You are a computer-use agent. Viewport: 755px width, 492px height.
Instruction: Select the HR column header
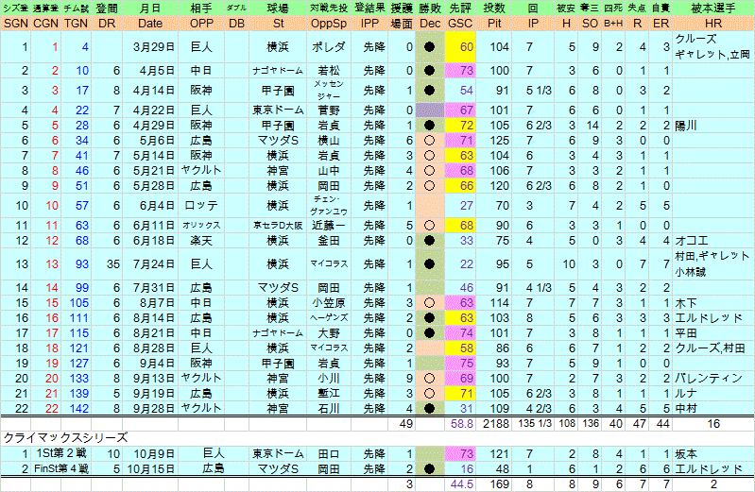pos(713,24)
